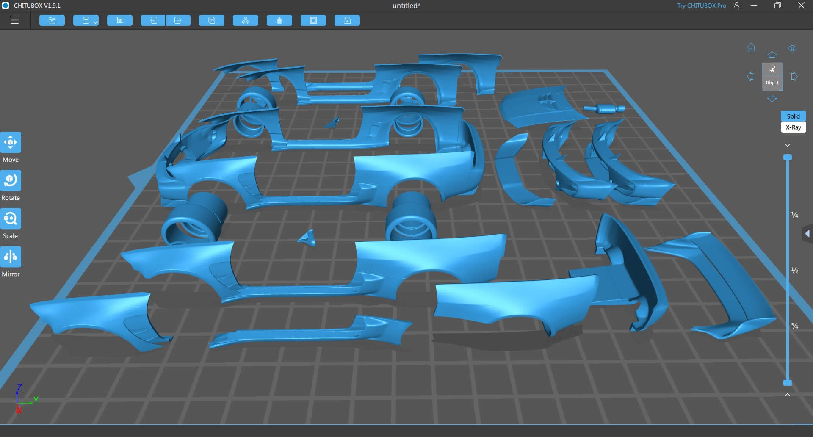
Task: Click the open file folder icon
Action: [x=52, y=20]
